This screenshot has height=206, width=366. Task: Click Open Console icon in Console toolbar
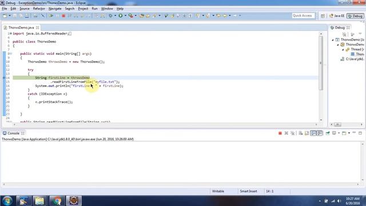pyautogui.click(x=344, y=133)
